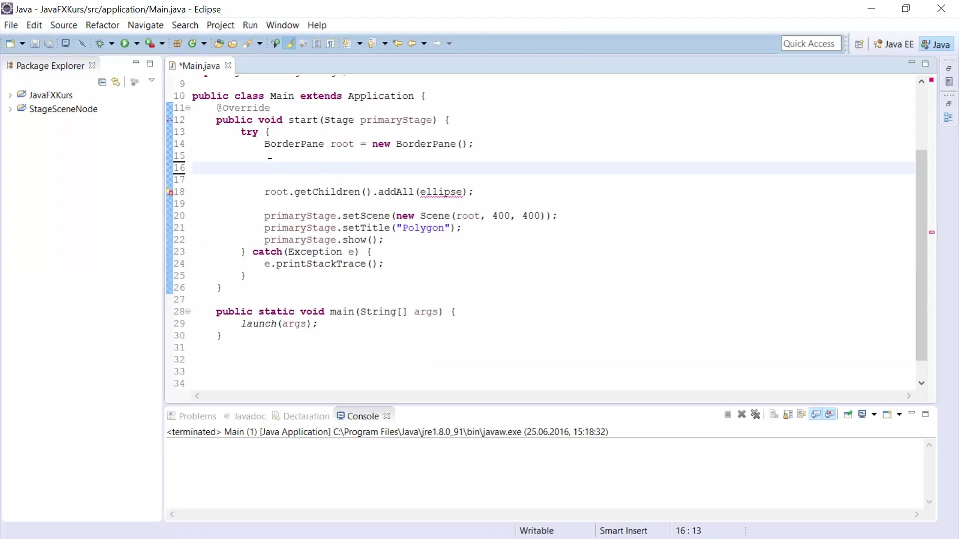Click the Word Wrap icon in Console
The width and height of the screenshot is (959, 539).
[x=802, y=414]
